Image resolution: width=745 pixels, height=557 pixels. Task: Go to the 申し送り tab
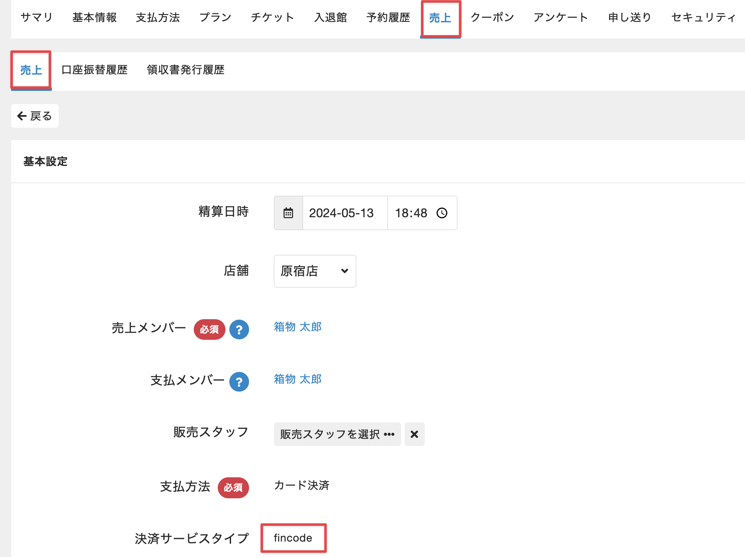click(630, 18)
